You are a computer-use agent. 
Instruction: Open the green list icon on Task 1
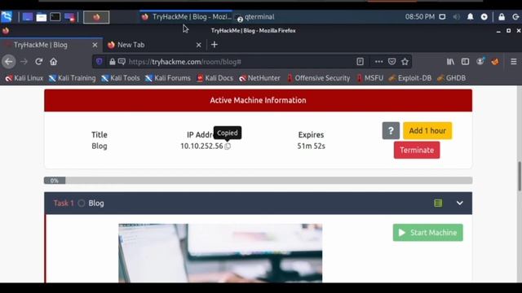click(438, 203)
